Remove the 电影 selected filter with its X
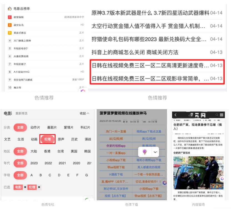 [25, 187]
